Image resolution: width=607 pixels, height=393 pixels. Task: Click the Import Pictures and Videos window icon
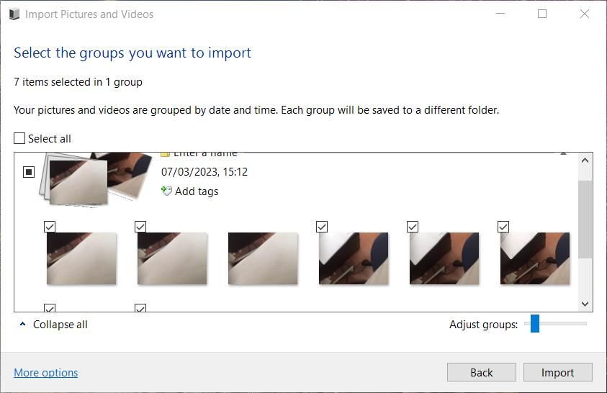(x=14, y=14)
